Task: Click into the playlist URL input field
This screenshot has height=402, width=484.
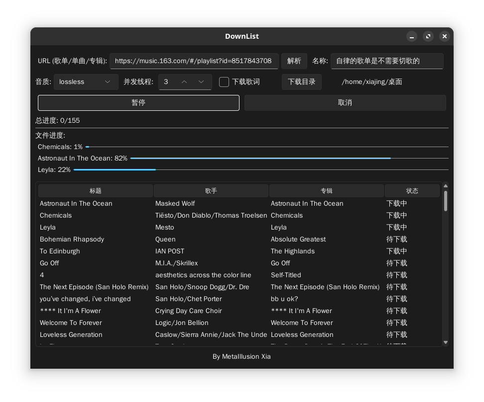Action: coord(193,61)
